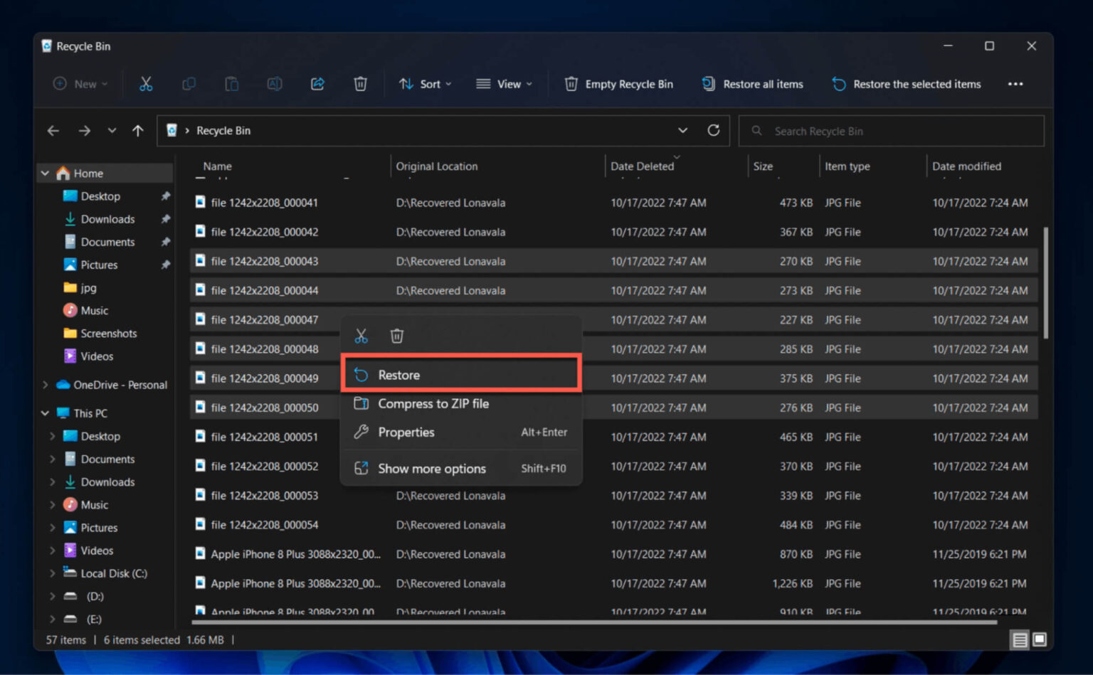The width and height of the screenshot is (1093, 675).
Task: Switch to details view using the status bar toggle
Action: tap(1020, 639)
